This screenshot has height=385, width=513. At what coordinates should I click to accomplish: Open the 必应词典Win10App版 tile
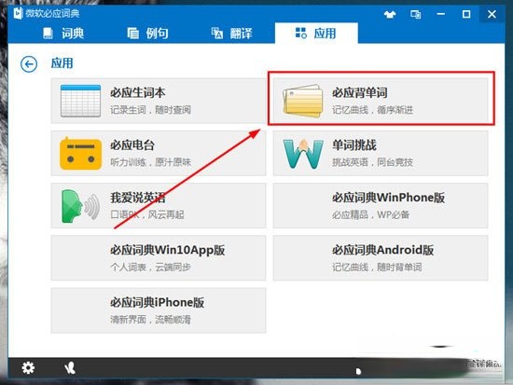[x=159, y=258]
